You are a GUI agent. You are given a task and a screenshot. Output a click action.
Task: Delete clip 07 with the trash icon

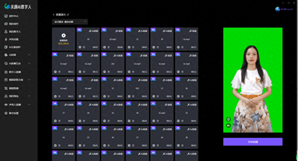coord(84,72)
